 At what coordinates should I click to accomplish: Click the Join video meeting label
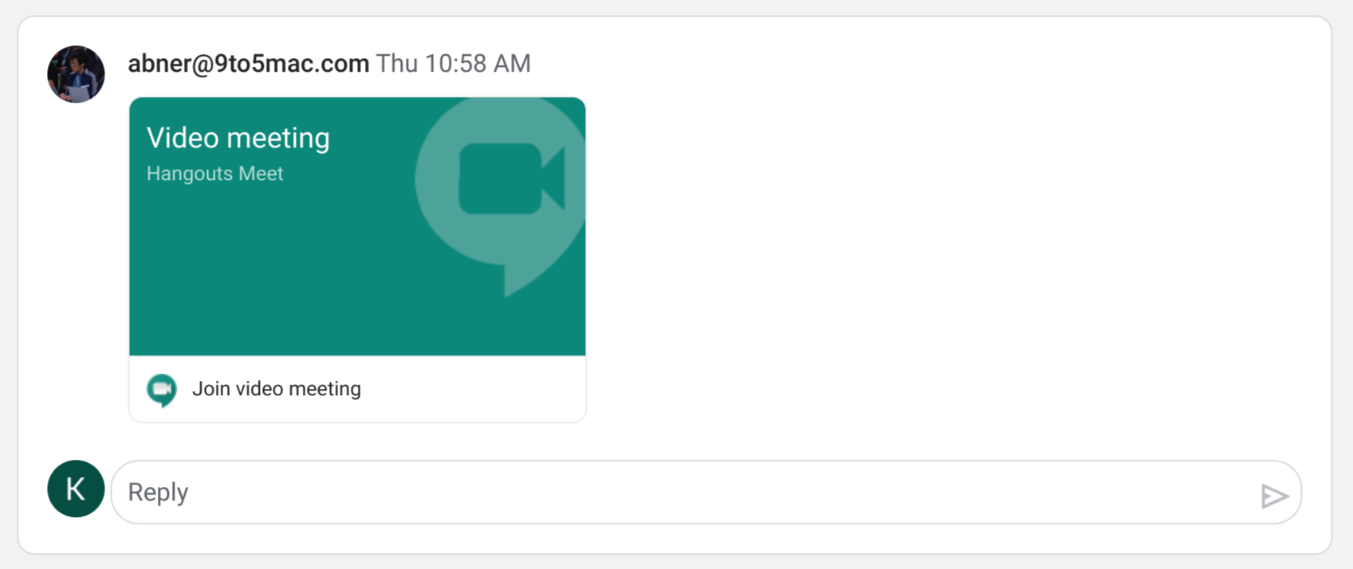pos(277,389)
